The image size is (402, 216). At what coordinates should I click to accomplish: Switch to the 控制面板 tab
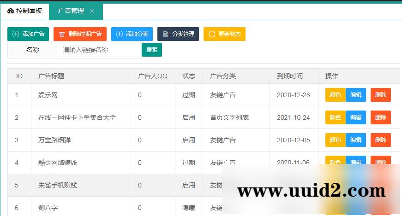pyautogui.click(x=24, y=11)
